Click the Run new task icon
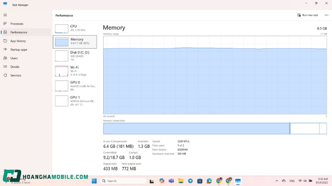332x186 pixels. point(299,15)
